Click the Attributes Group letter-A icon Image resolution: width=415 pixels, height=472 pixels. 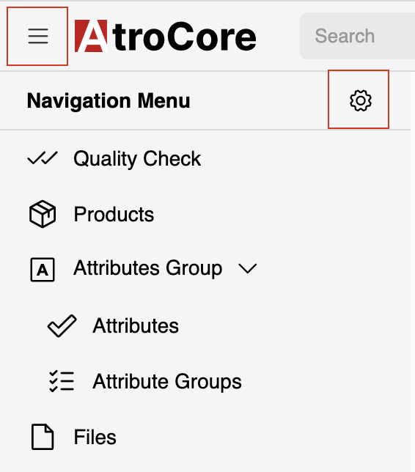(43, 270)
